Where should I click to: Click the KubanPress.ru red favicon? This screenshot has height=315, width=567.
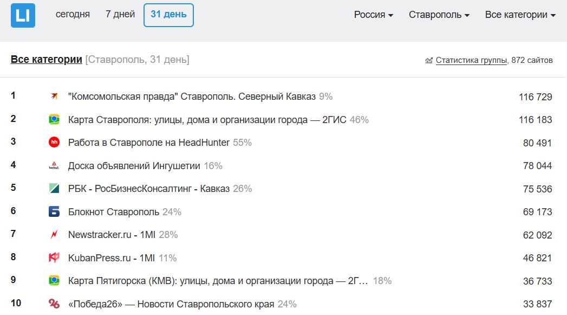tap(54, 258)
